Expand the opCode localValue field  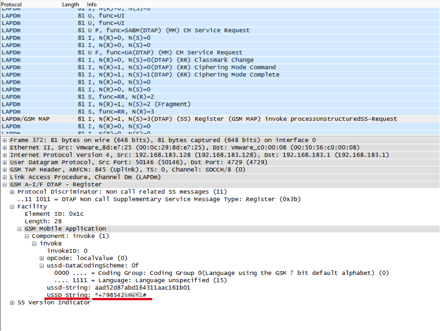tap(42, 258)
